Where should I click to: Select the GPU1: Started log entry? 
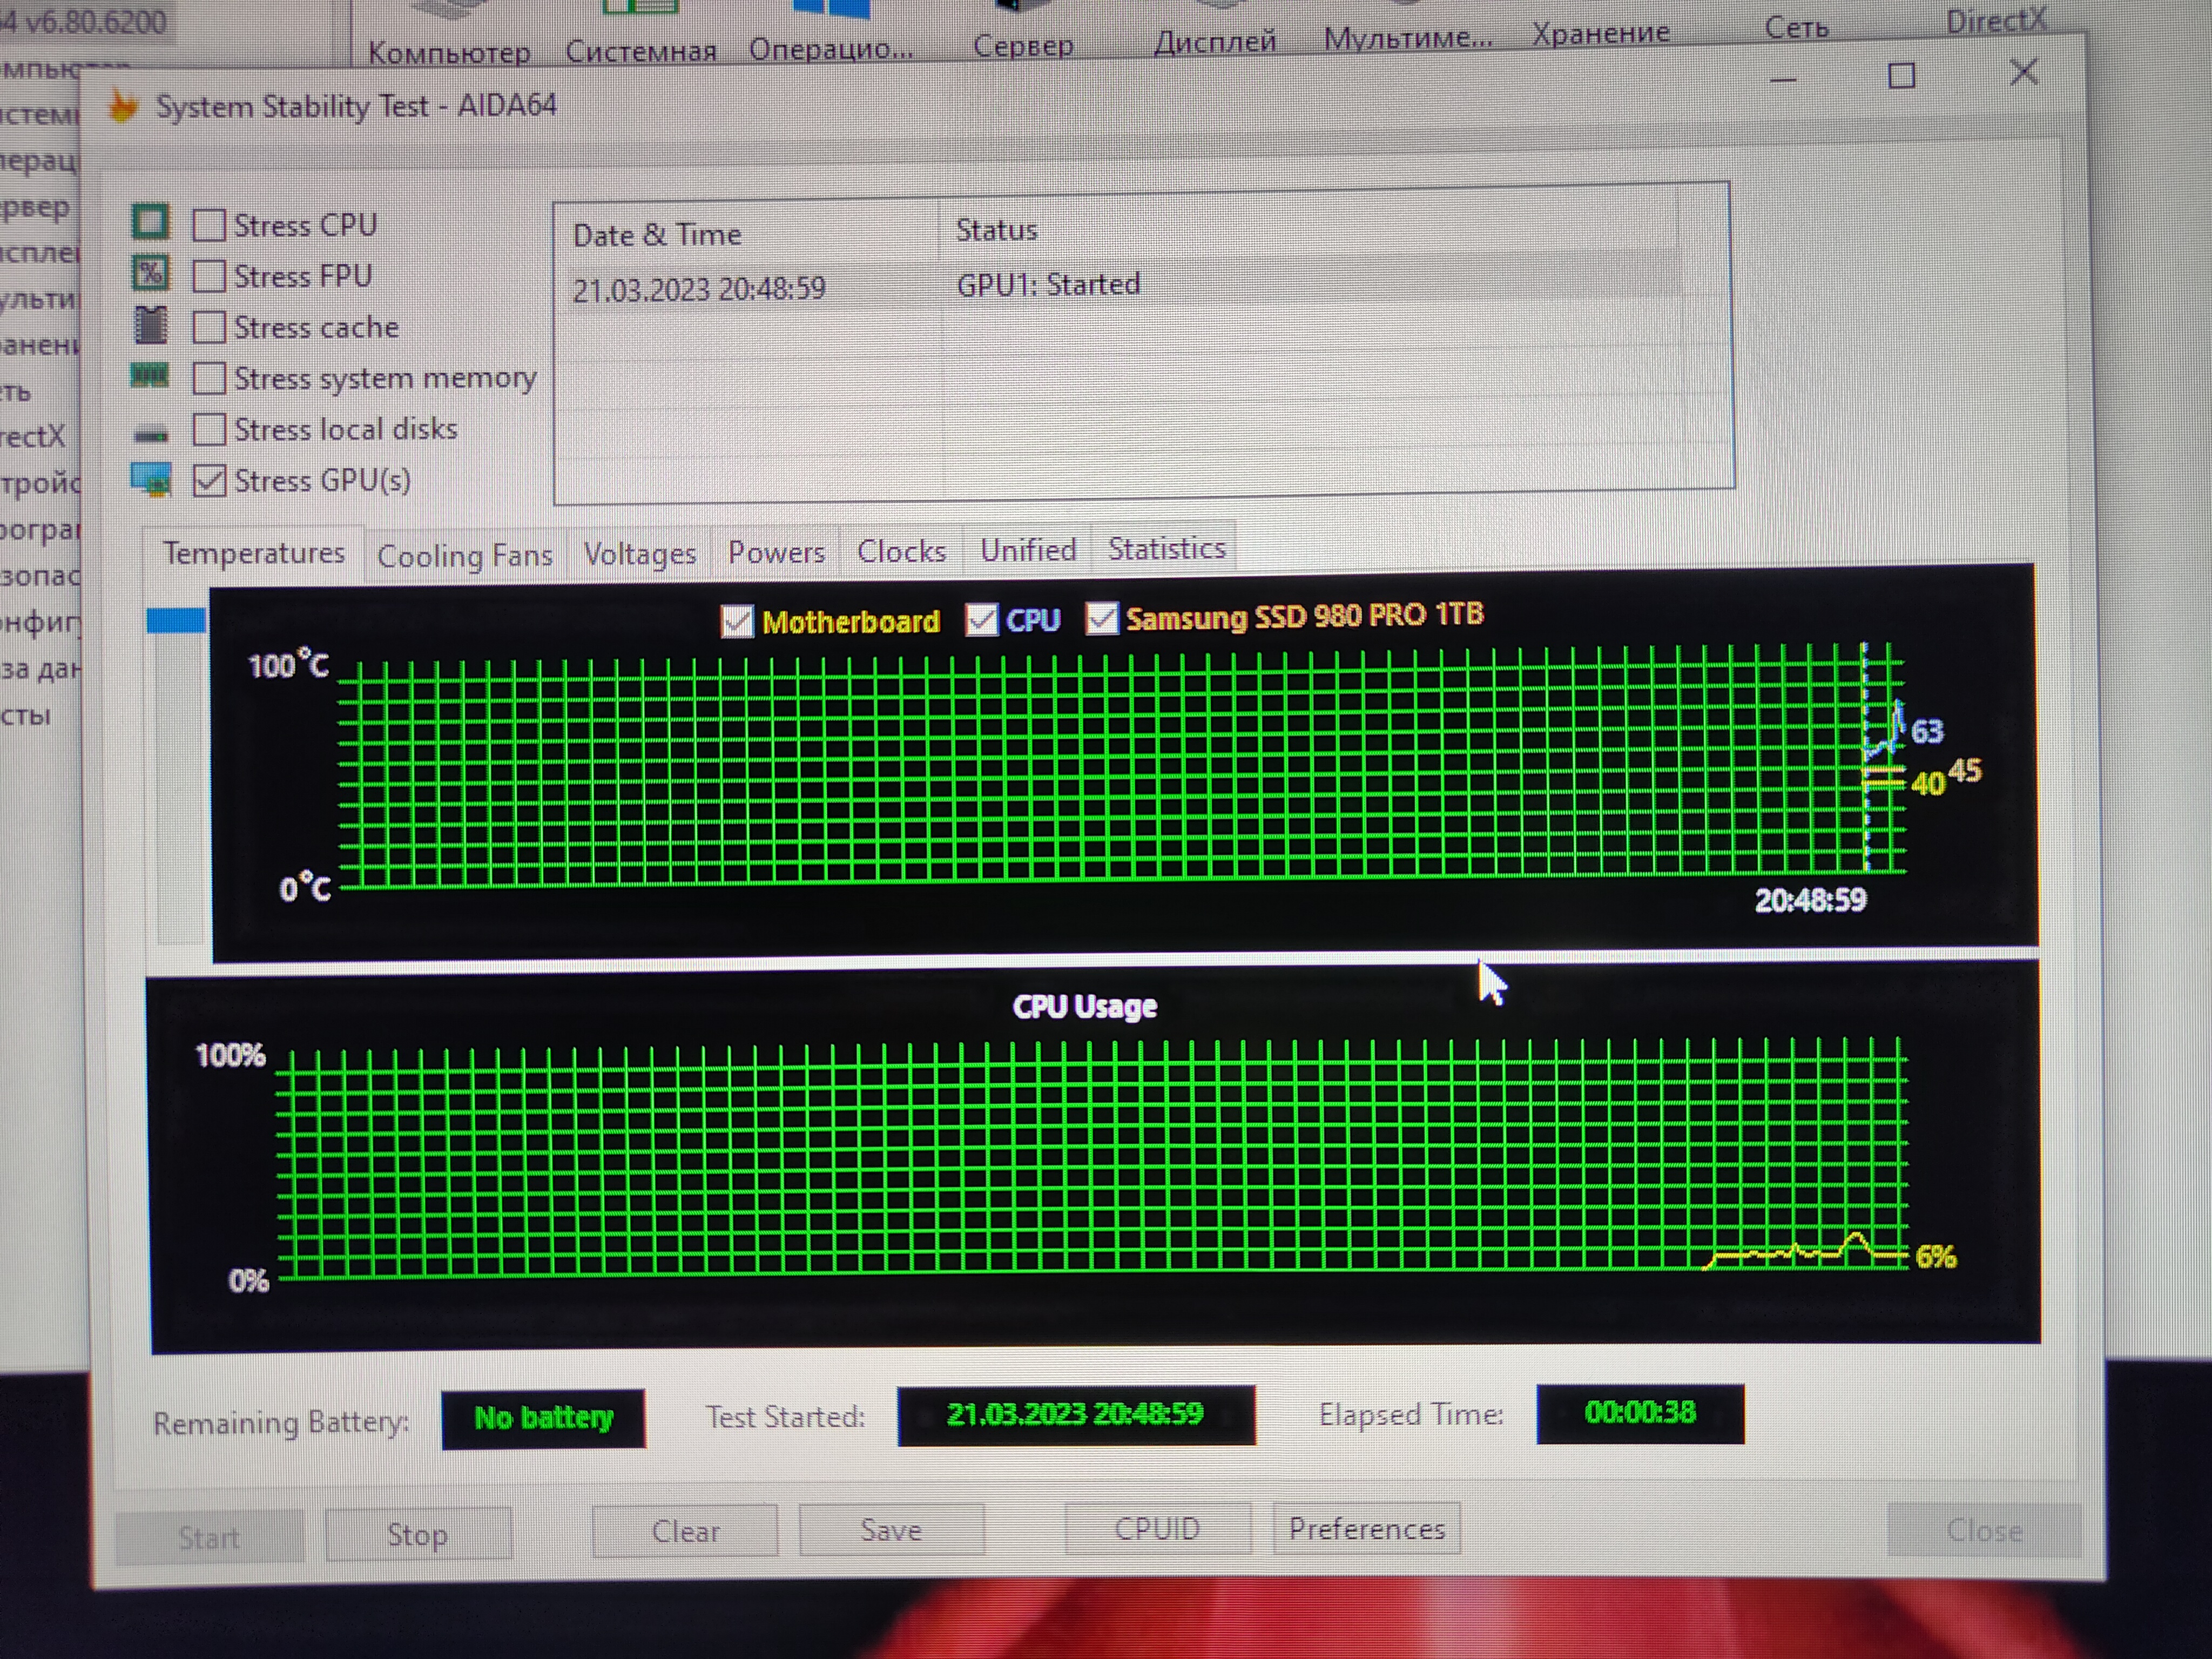coord(1047,285)
